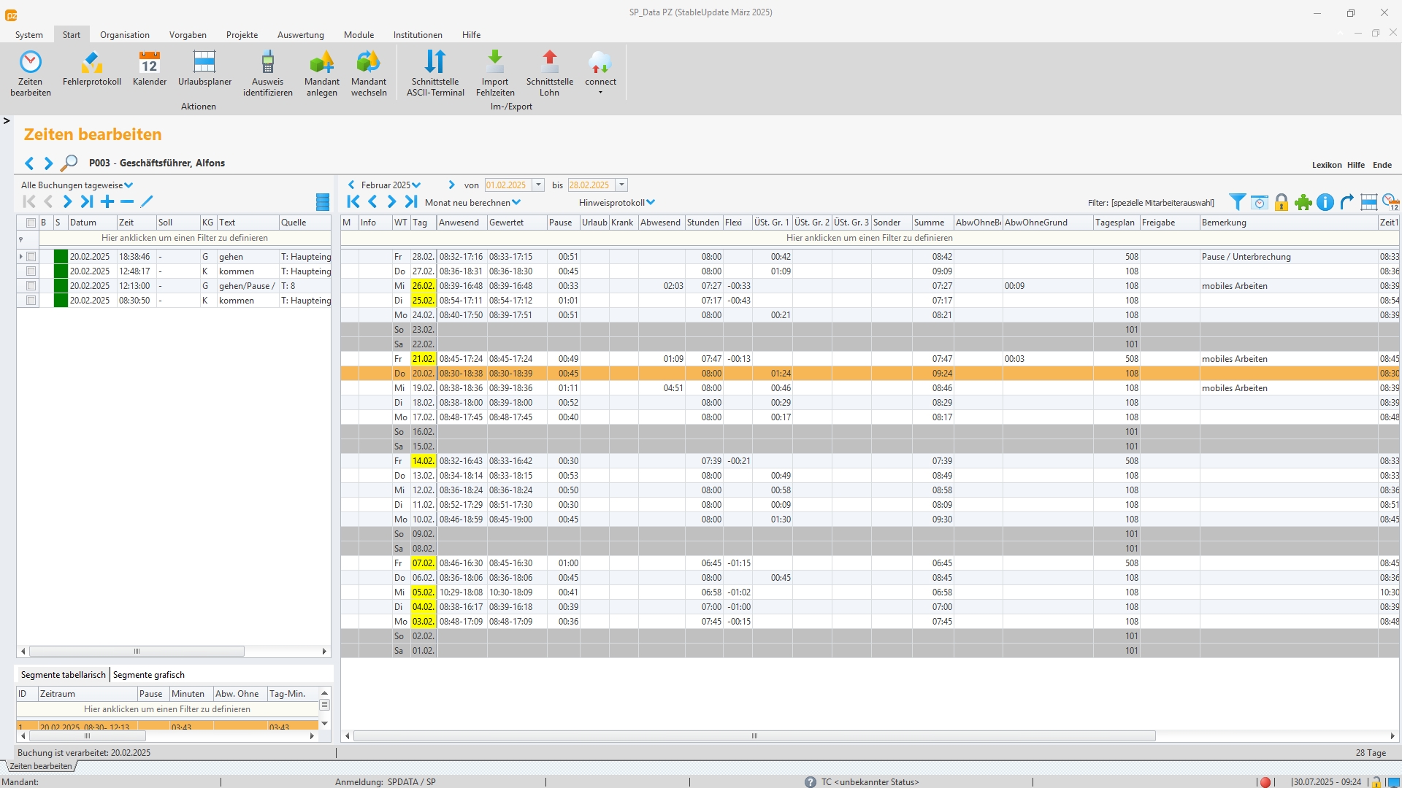This screenshot has width=1402, height=788.
Task: Tick checkbox for 18:38:46 gehen booking
Action: pyautogui.click(x=31, y=257)
